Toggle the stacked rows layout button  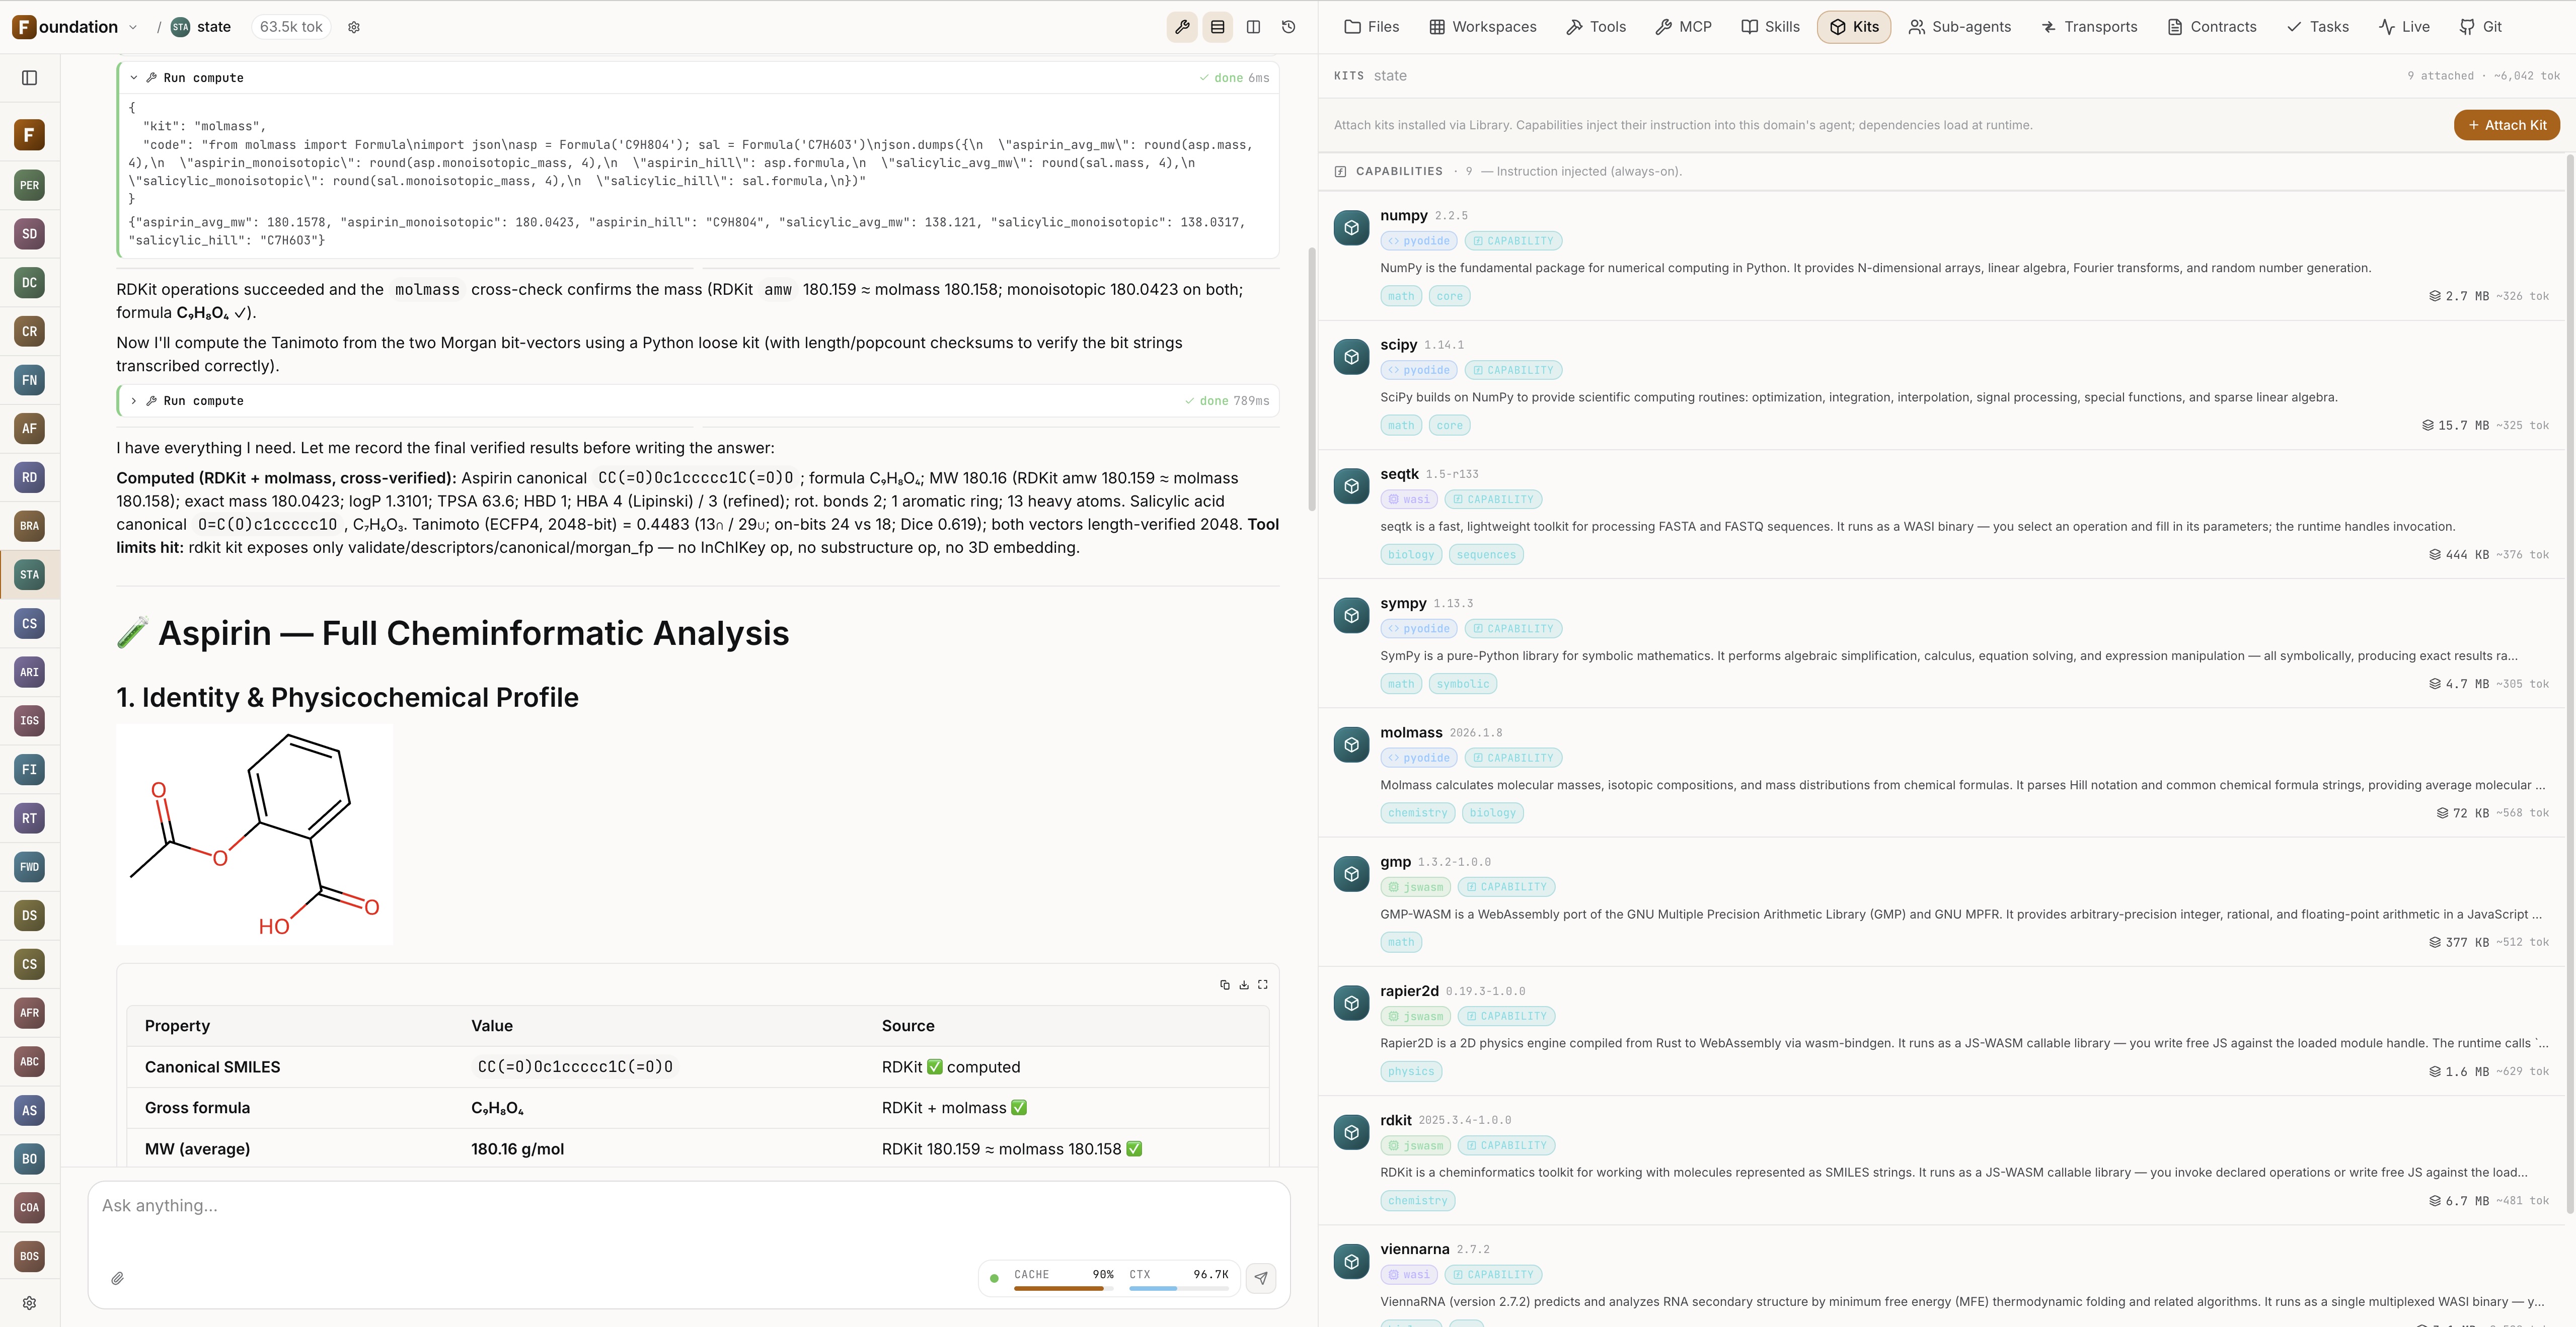coord(1217,27)
